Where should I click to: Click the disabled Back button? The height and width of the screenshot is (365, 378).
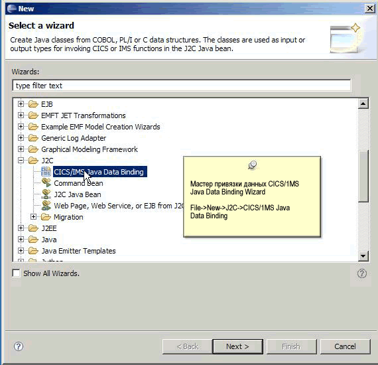click(x=187, y=346)
